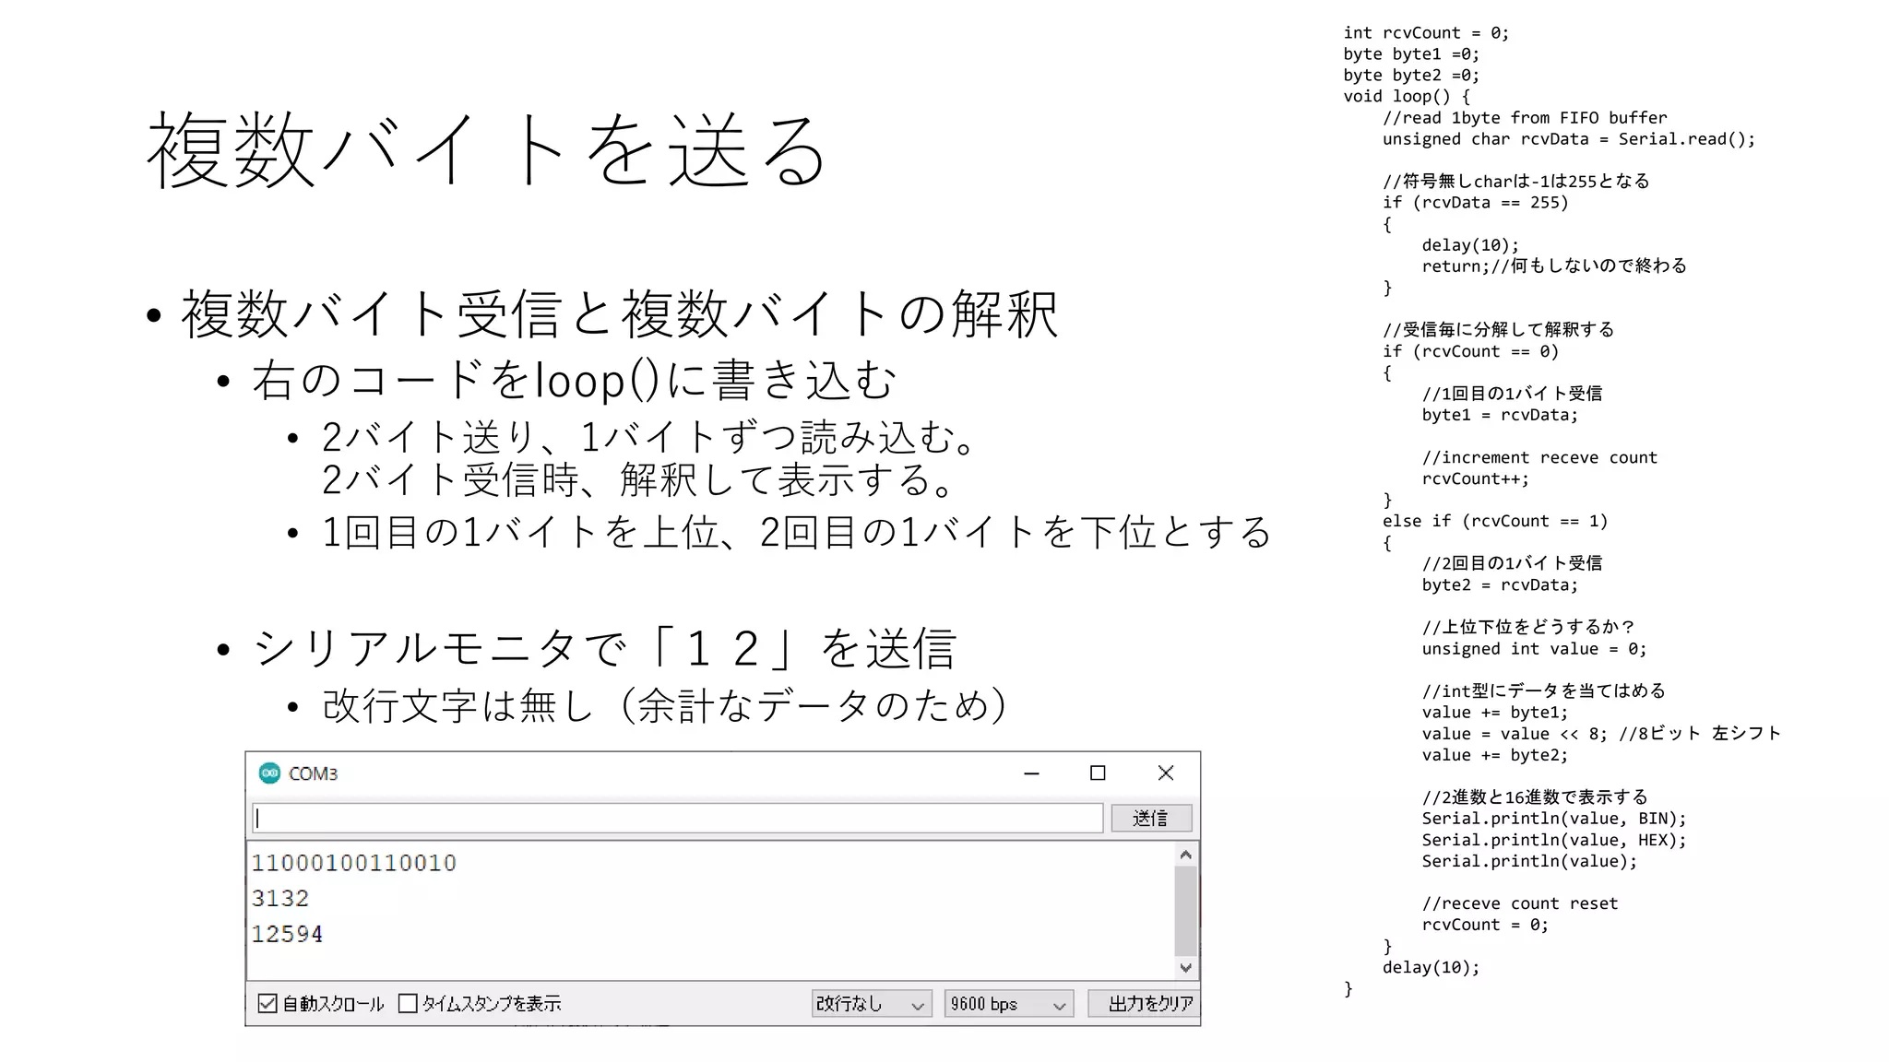Click the code line byte byte1 =0;
Viewport: 1889px width, 1062px height.
click(1411, 54)
